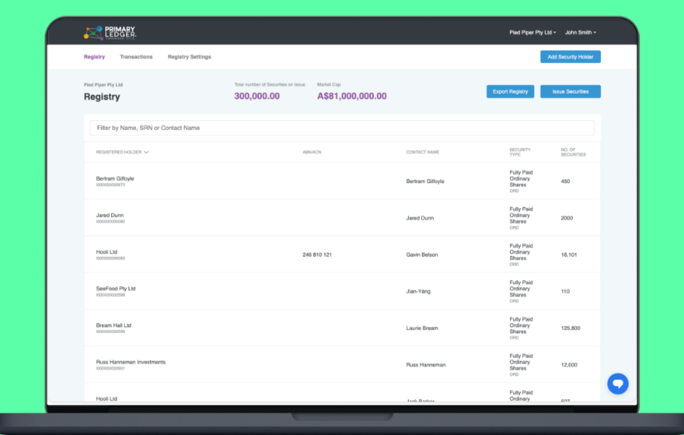This screenshot has width=684, height=435.
Task: Click the securities count 450
Action: tap(565, 181)
